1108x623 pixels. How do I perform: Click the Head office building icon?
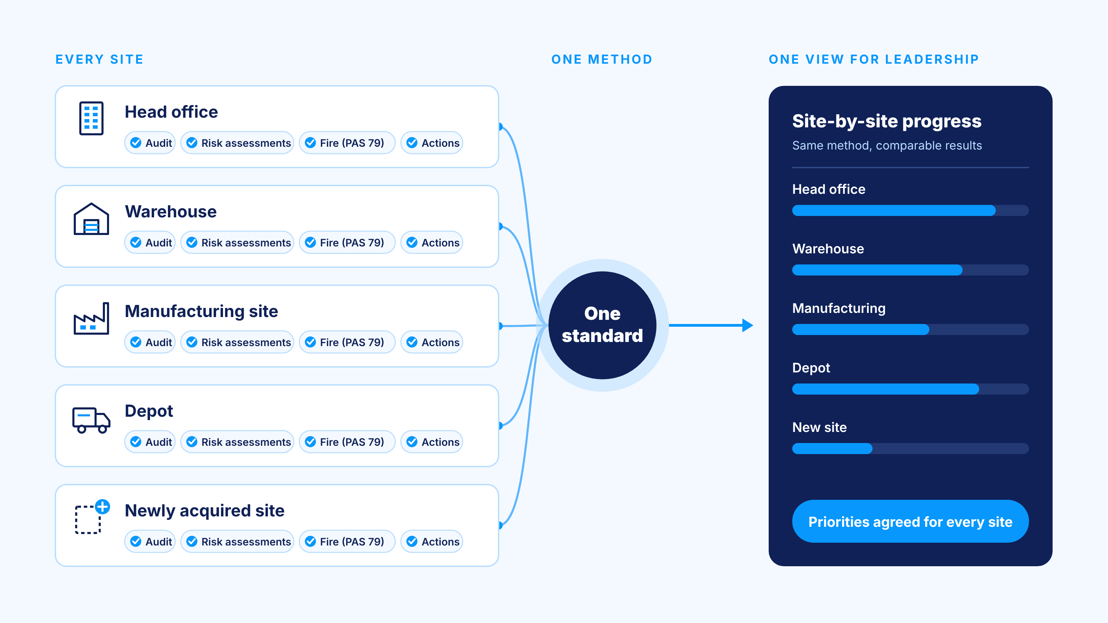click(91, 118)
